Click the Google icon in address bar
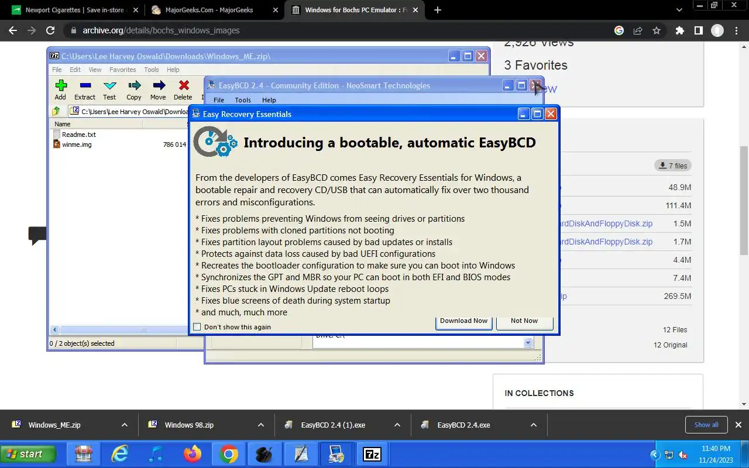The height and width of the screenshot is (468, 749). pos(619,30)
